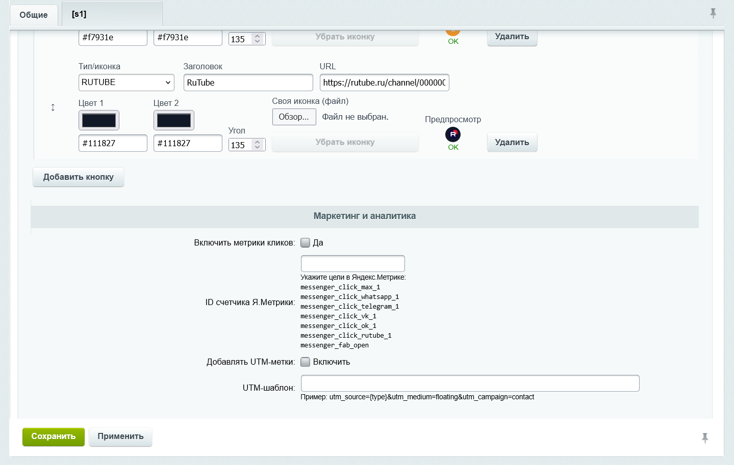Switch to the Общие tab
Viewport: 734px width, 465px height.
(x=34, y=15)
